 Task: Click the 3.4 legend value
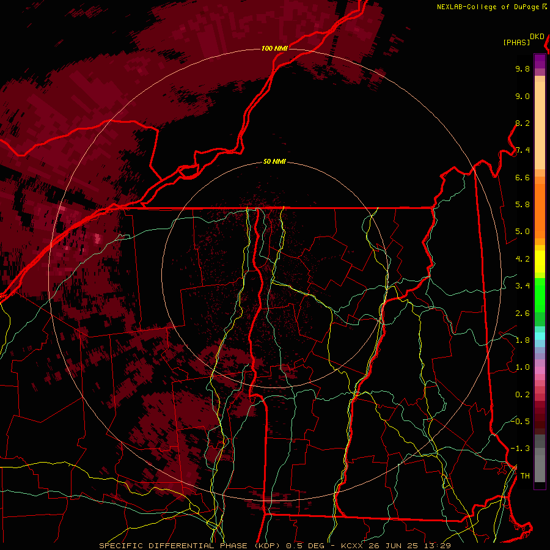point(522,286)
